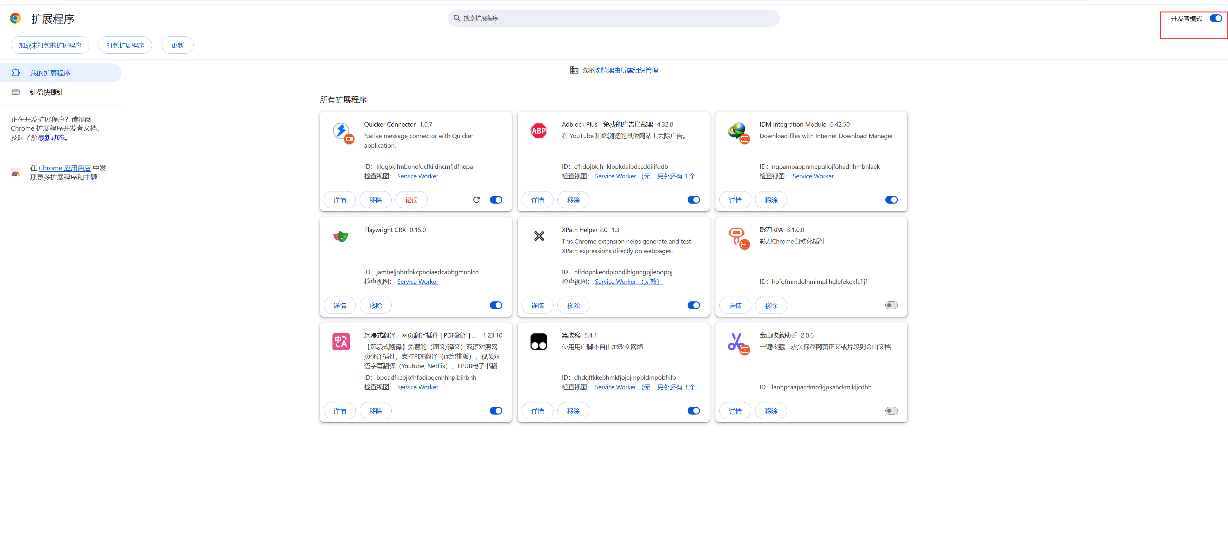The image size is (1228, 536).
Task: Disable the IDM Integration Module extension
Action: click(891, 200)
